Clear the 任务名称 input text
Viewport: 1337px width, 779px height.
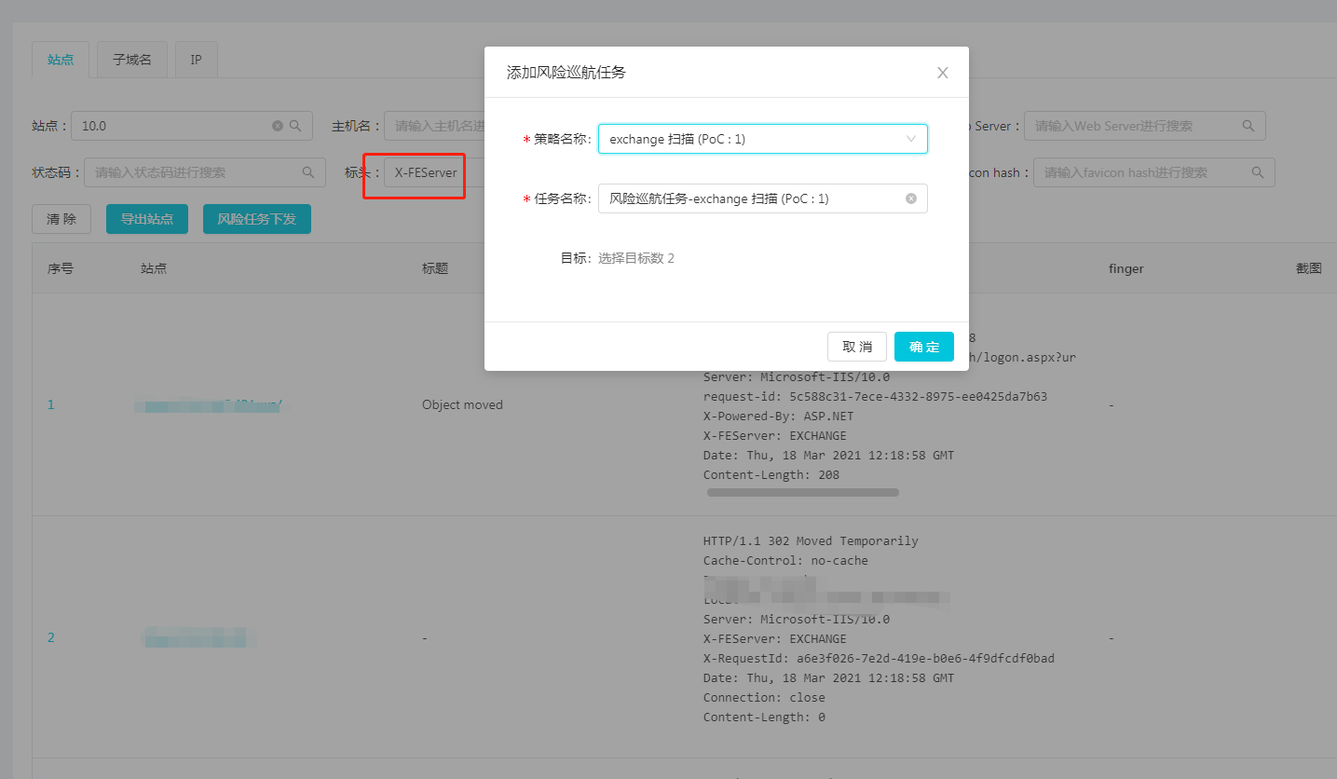(x=911, y=198)
